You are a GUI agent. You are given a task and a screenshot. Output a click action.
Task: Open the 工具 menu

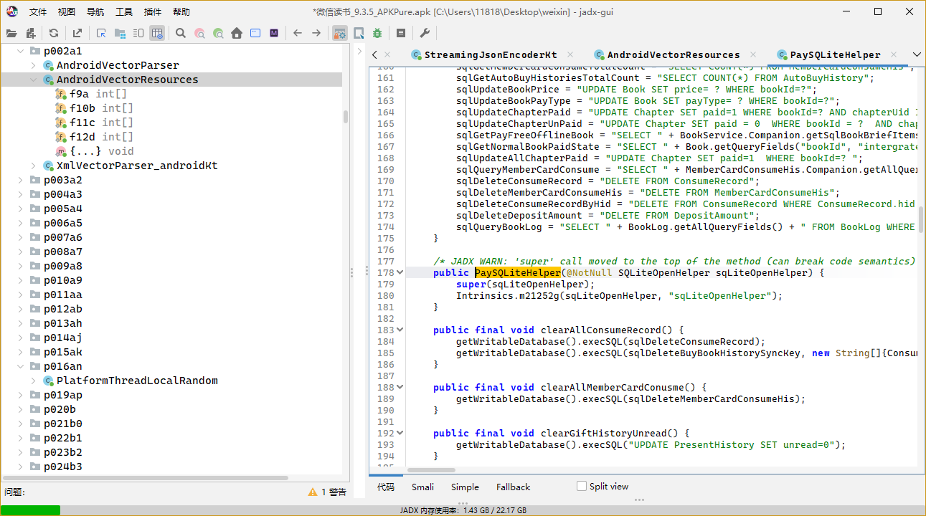(124, 11)
